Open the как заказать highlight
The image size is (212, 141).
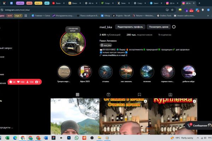(x=126, y=72)
